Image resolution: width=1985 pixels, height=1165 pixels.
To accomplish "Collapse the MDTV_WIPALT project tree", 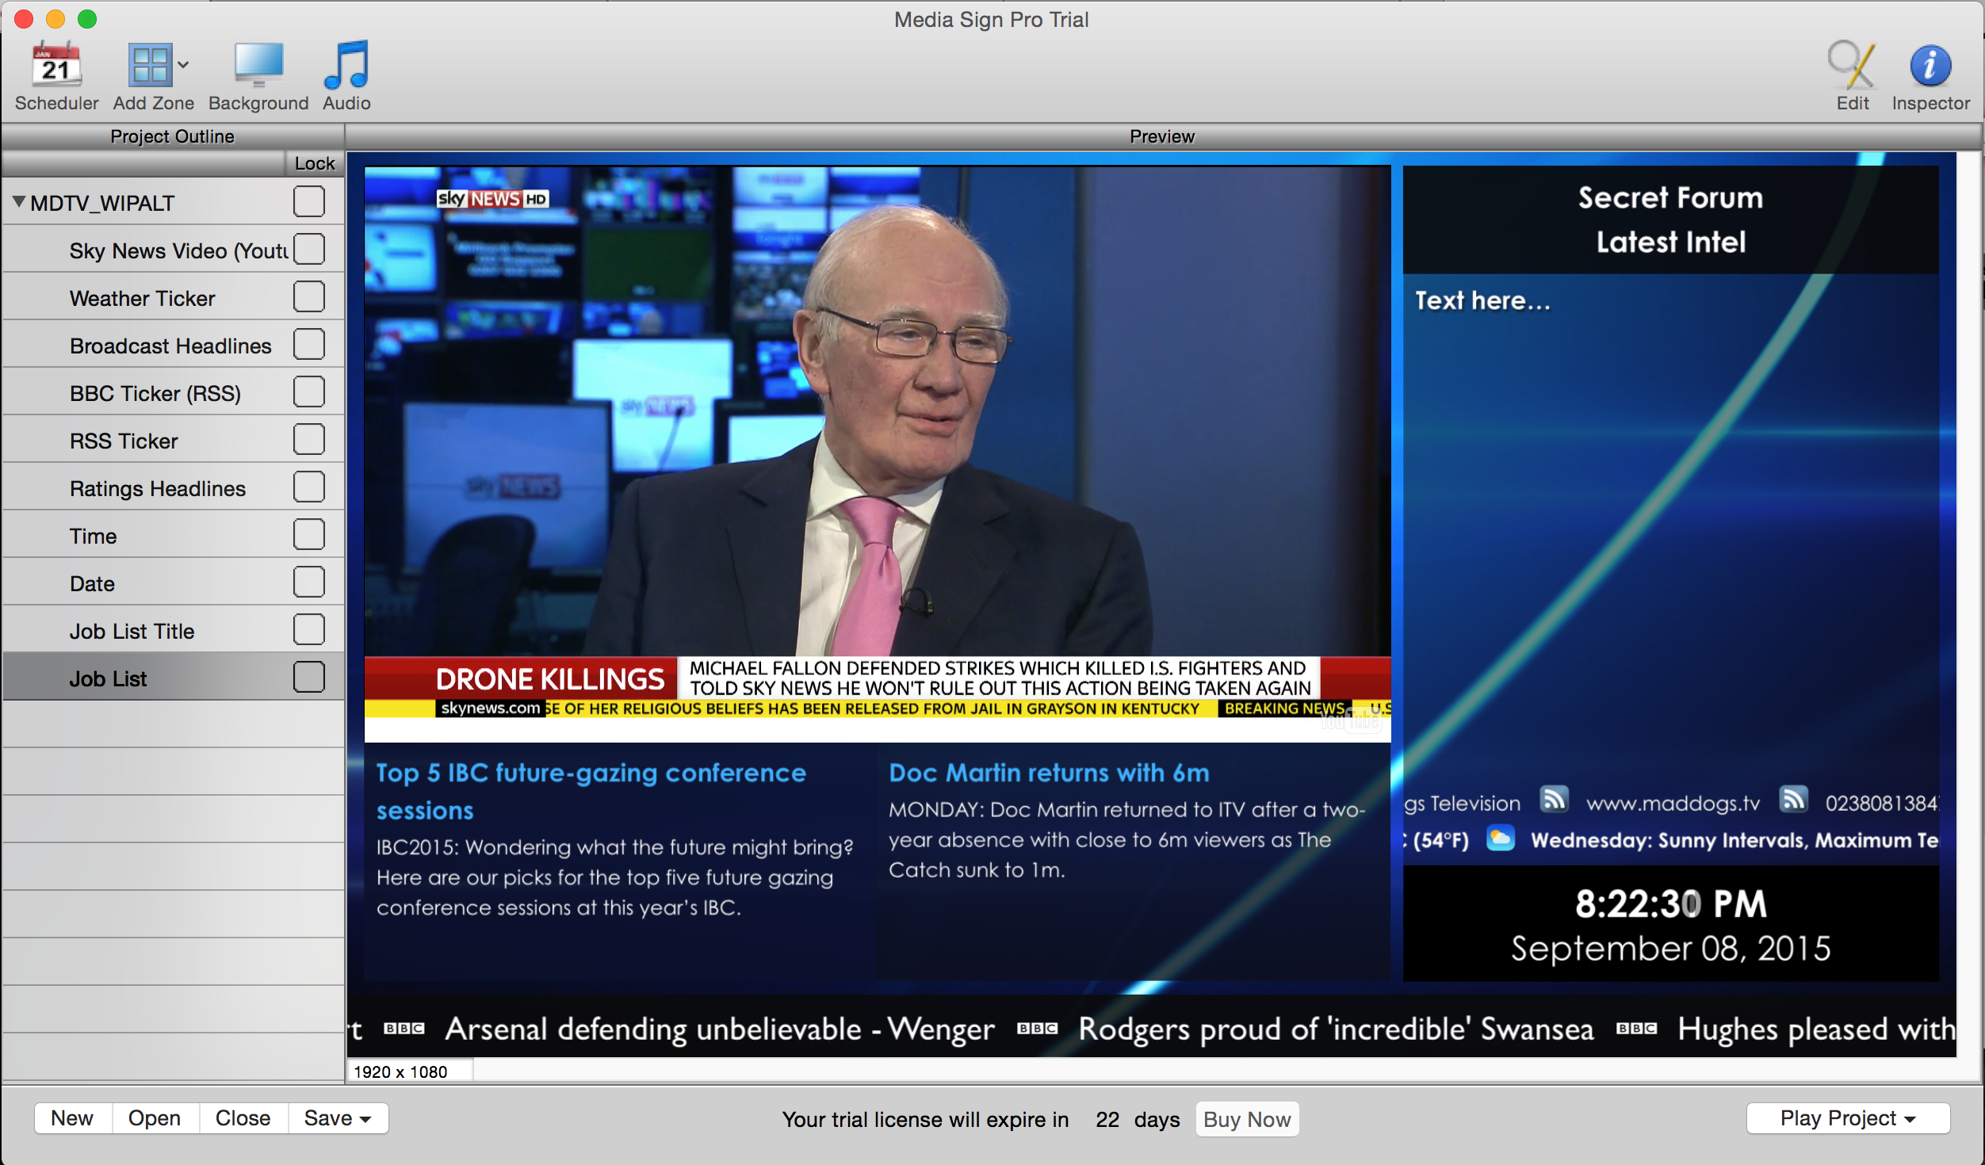I will (x=19, y=202).
